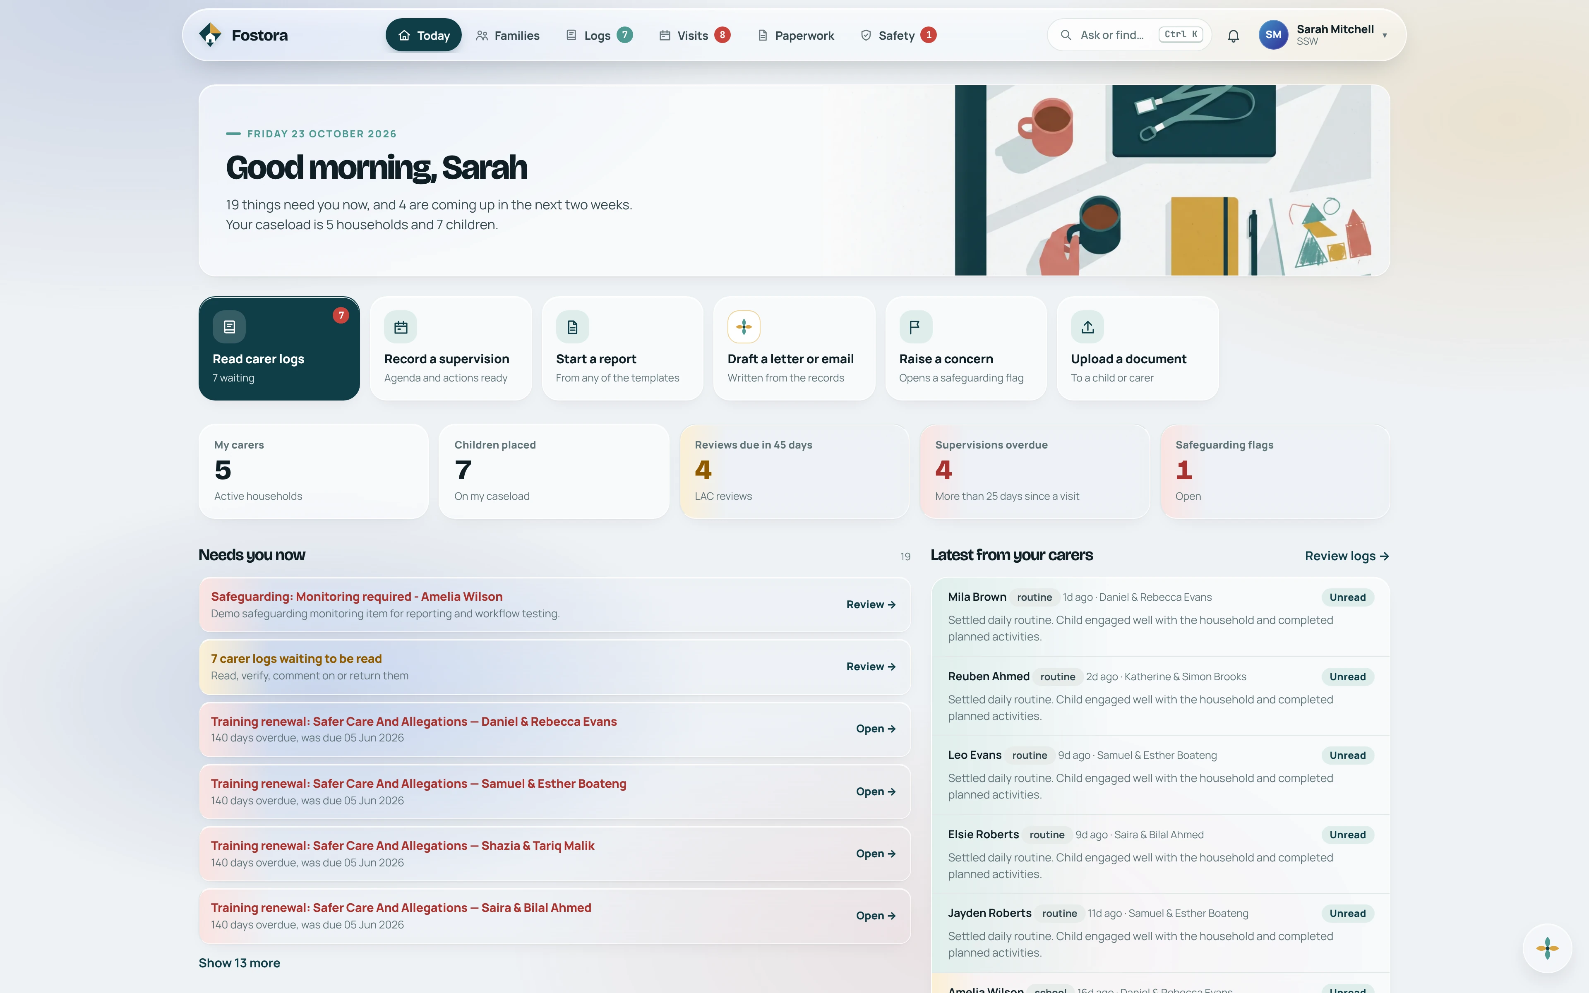Open the Reviews due in 45 days card
This screenshot has height=993, width=1589.
click(794, 471)
